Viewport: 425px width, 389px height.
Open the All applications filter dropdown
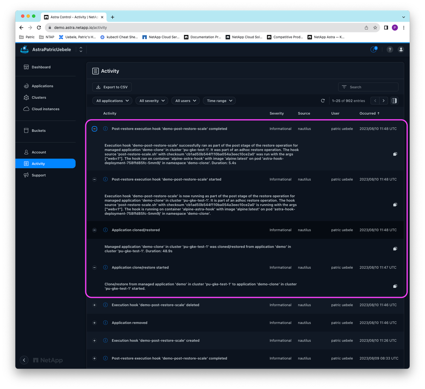tap(112, 101)
